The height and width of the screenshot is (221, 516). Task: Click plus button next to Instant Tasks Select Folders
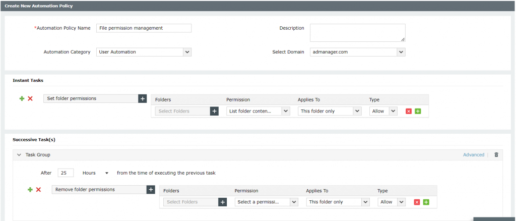click(214, 111)
